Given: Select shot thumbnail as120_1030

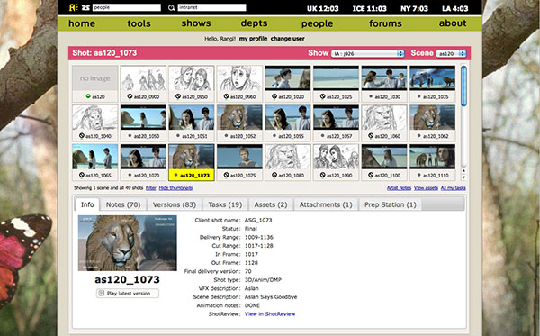Looking at the screenshot, I should [x=384, y=84].
